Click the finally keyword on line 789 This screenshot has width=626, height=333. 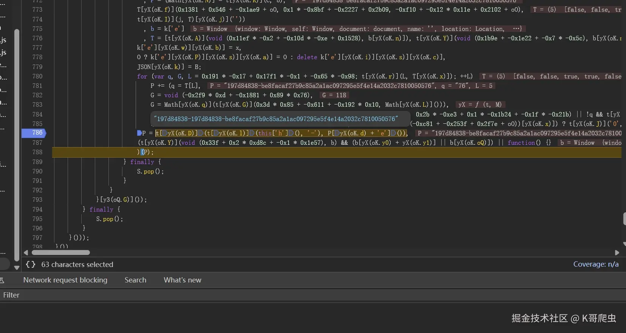[142, 162]
